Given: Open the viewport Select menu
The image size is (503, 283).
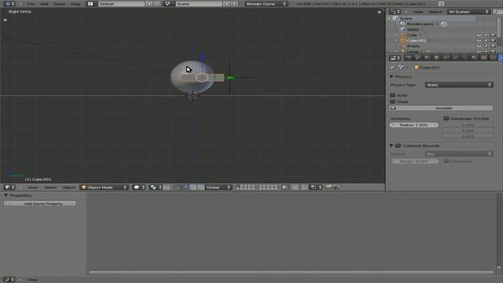Looking at the screenshot, I should click(50, 187).
